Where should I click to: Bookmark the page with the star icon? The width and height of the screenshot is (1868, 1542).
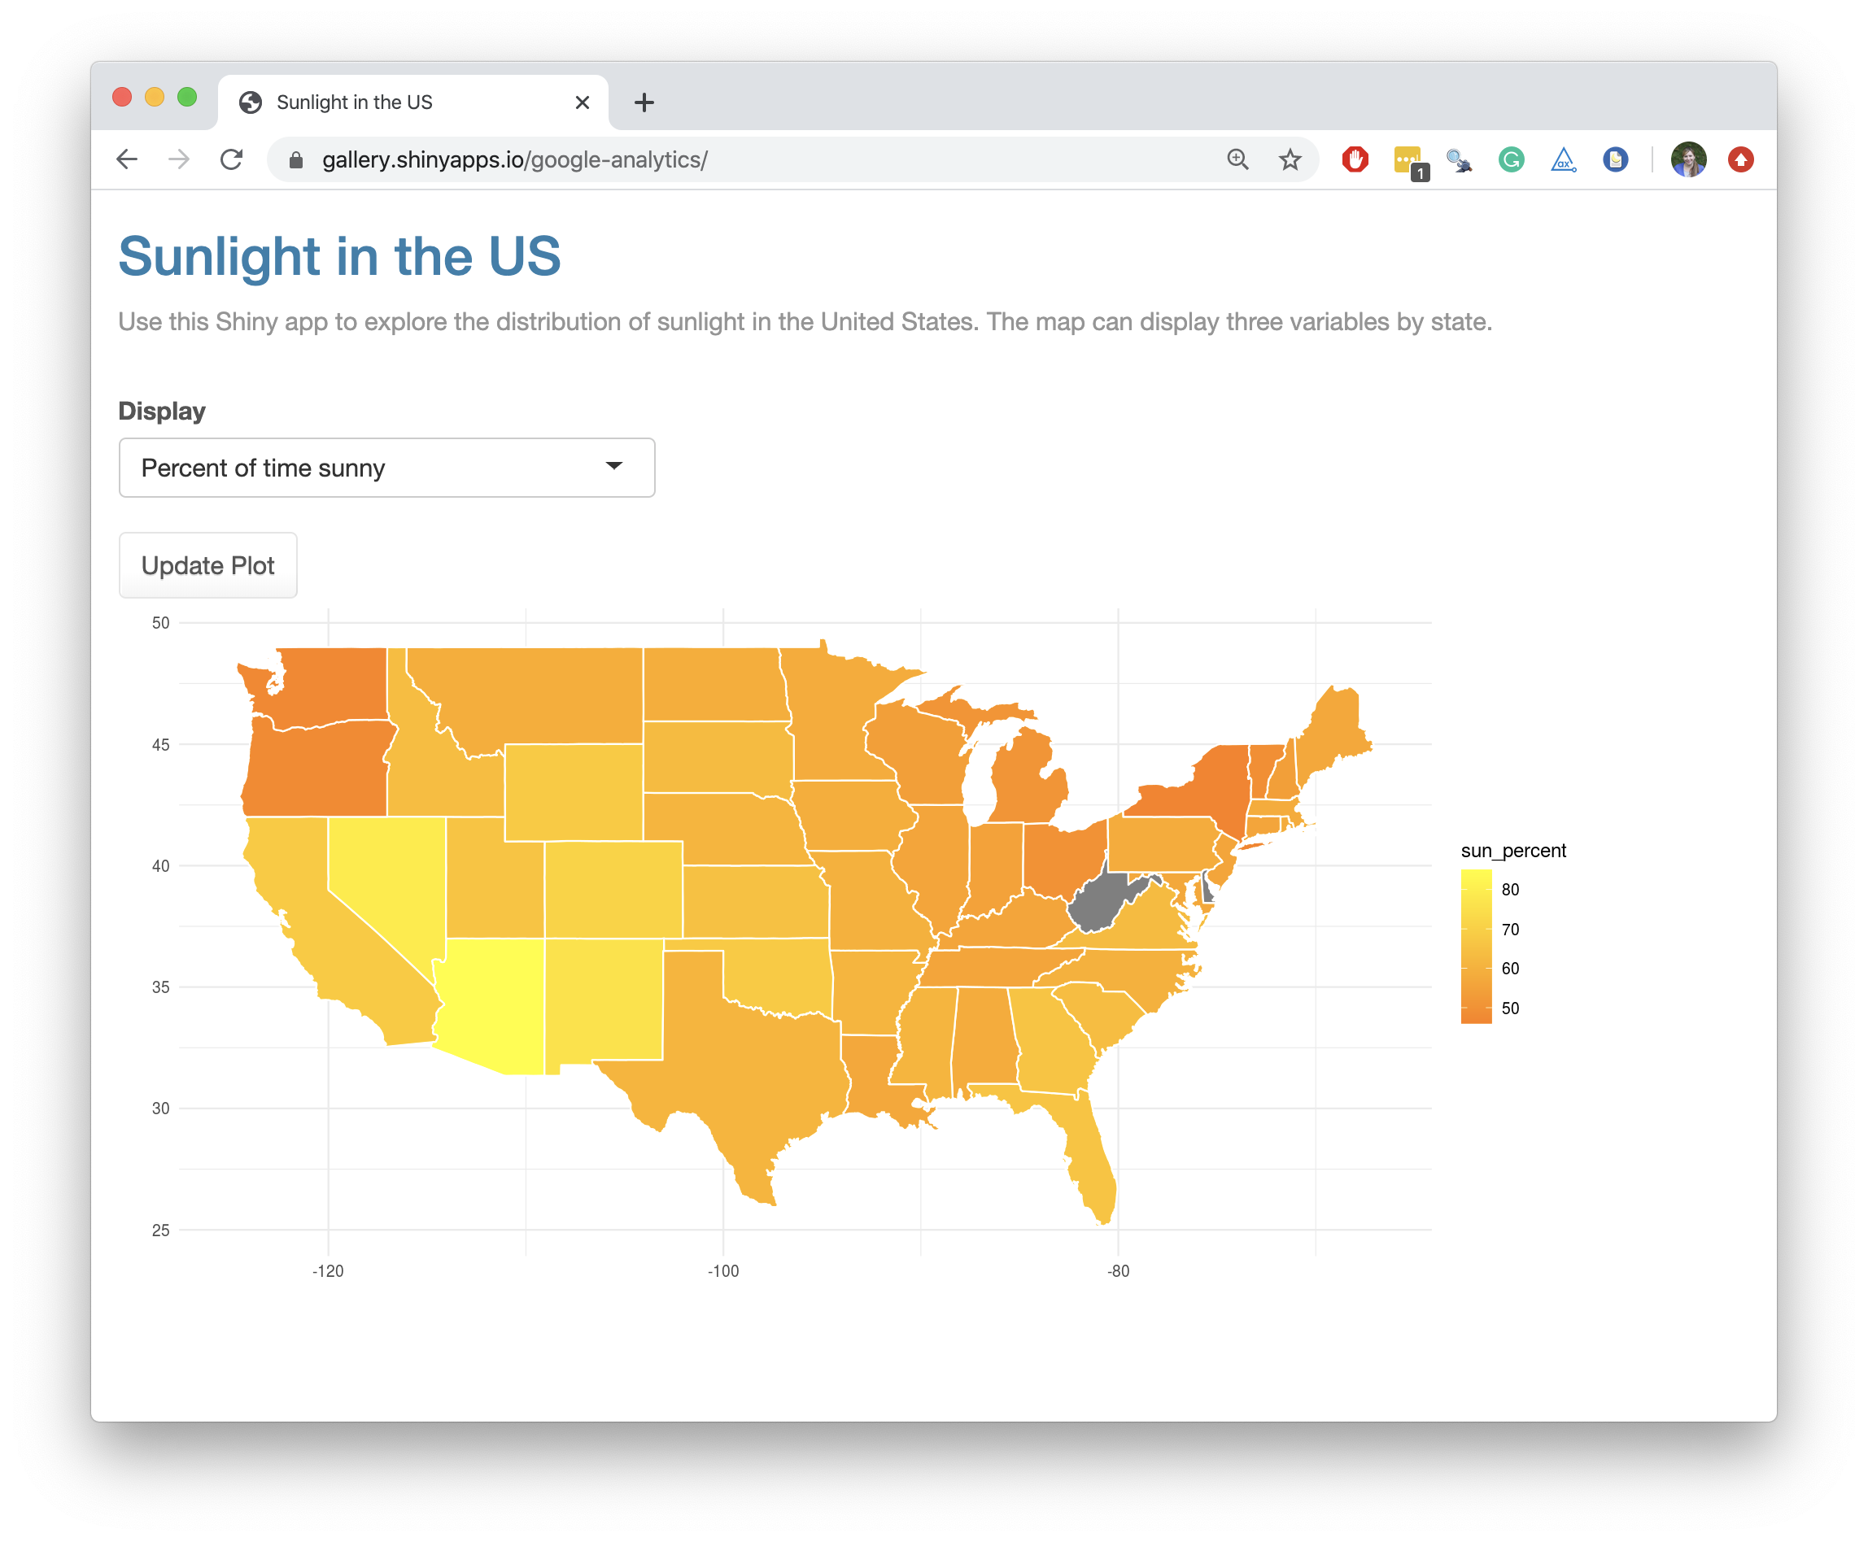pyautogui.click(x=1290, y=160)
